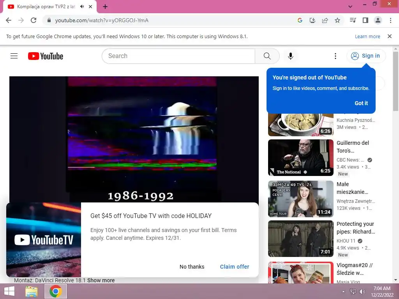Click Małe mieszkanie video title
This screenshot has width=399, height=299.
352,188
